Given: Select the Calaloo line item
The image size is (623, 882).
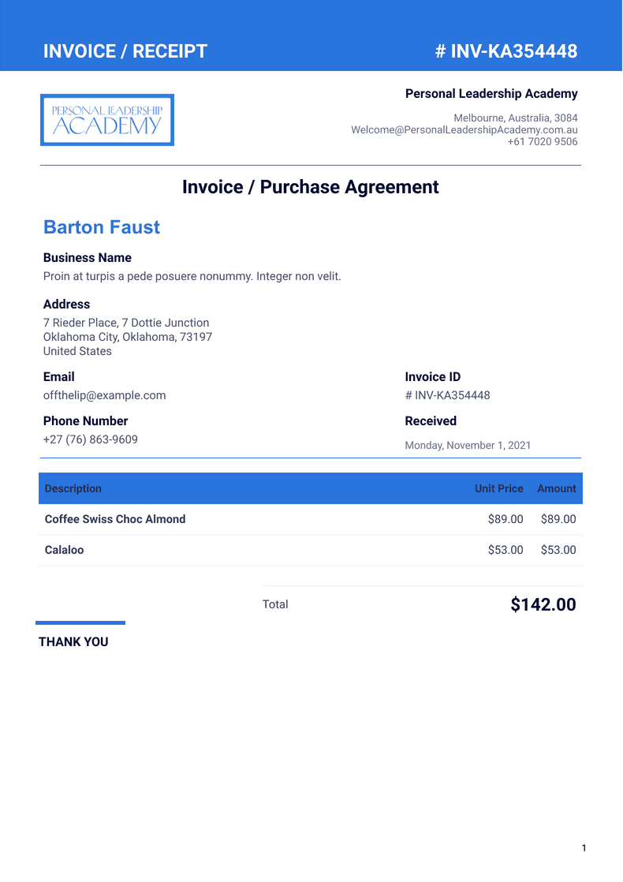Looking at the screenshot, I should (64, 550).
